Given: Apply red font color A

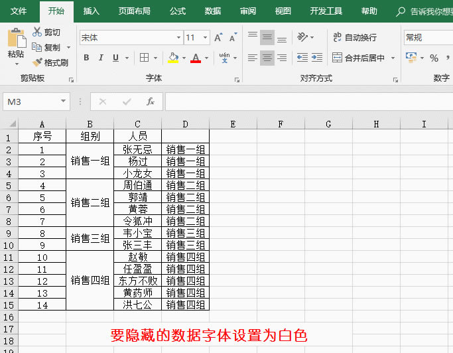Looking at the screenshot, I should click(x=196, y=58).
